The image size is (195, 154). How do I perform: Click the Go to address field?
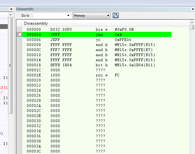pos(49,16)
